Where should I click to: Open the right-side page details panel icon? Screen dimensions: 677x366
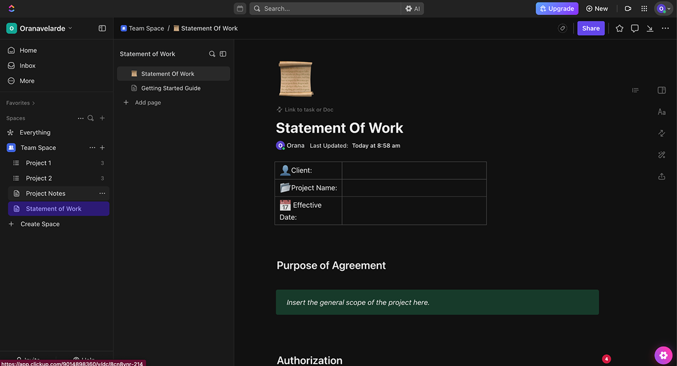tap(661, 90)
